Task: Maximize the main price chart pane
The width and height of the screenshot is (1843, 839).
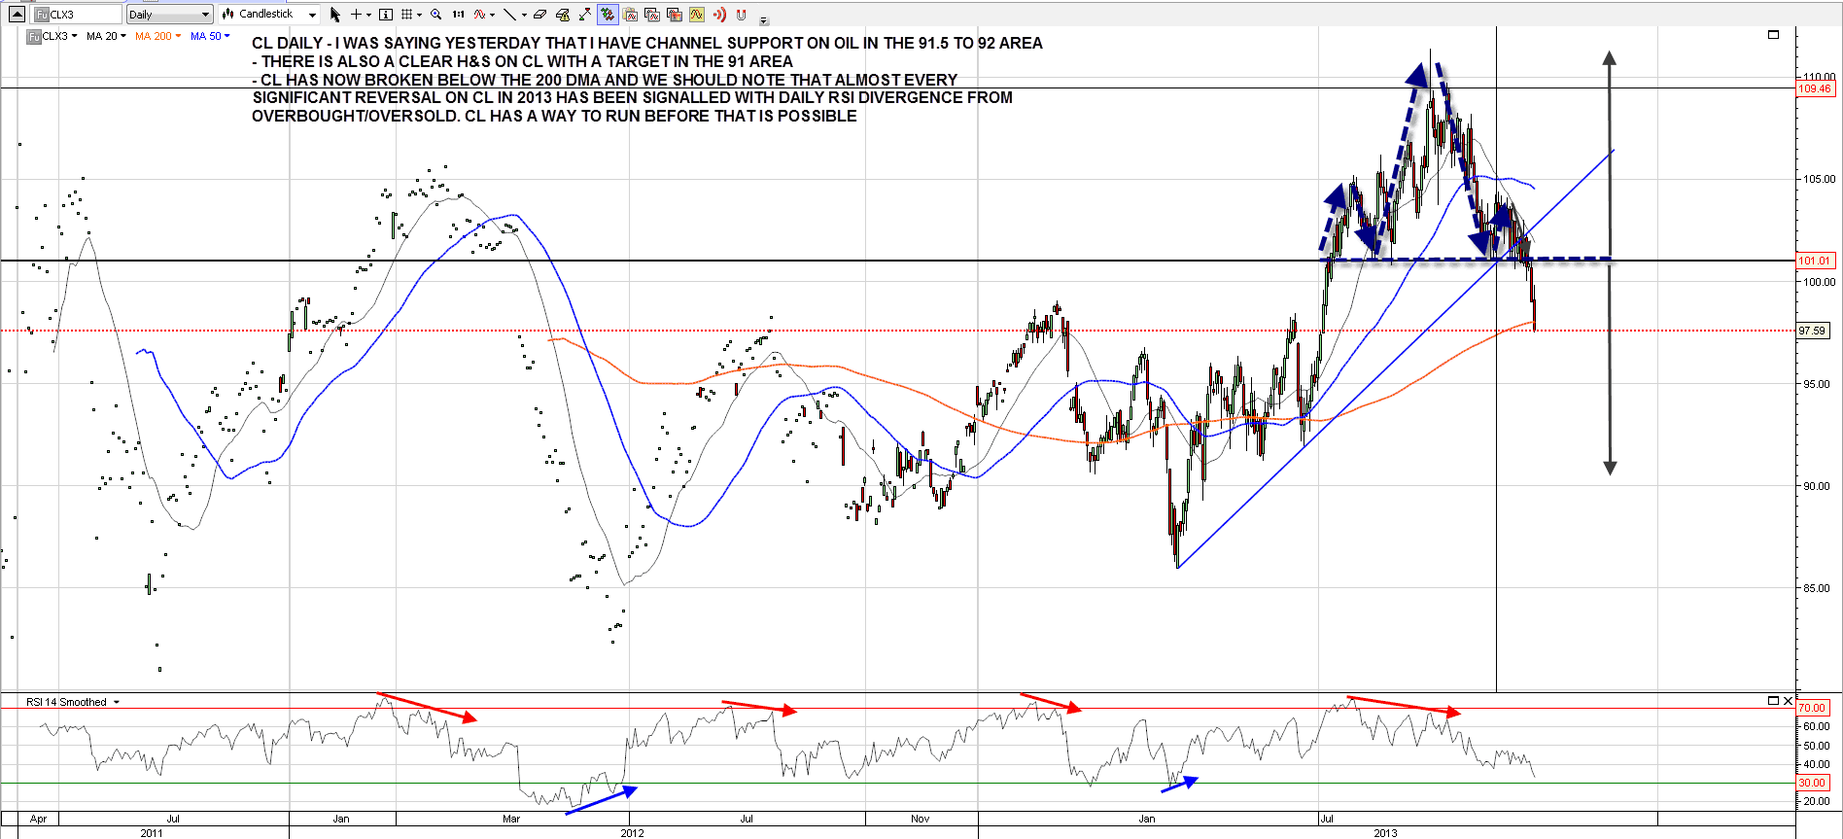Action: click(1773, 35)
